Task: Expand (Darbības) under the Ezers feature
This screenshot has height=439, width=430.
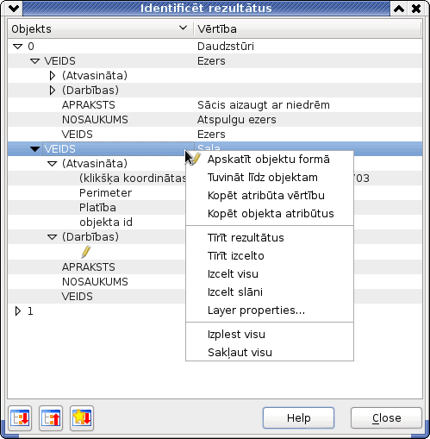Action: point(53,91)
